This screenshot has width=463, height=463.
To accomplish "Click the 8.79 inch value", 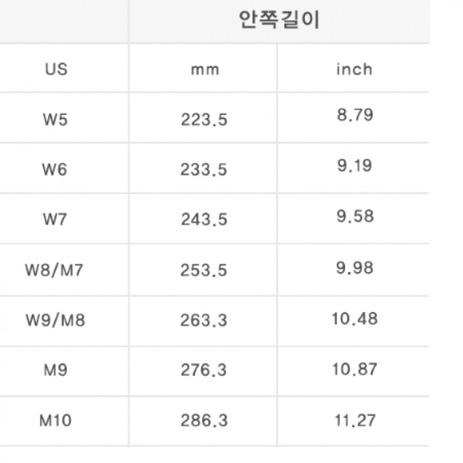I will pos(355,115).
